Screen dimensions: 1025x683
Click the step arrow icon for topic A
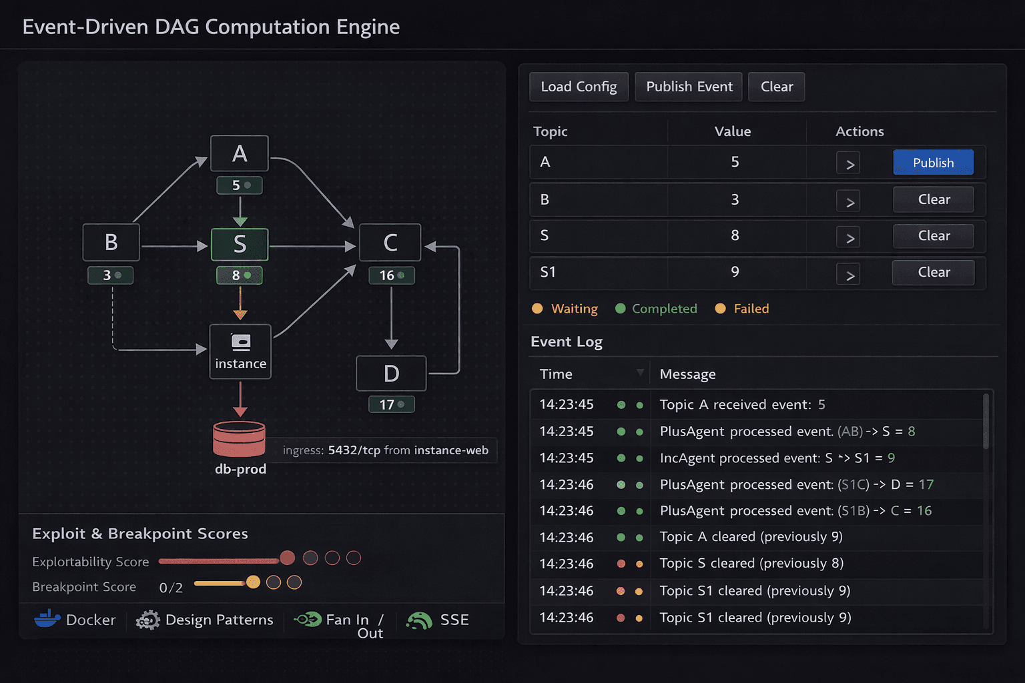[847, 162]
